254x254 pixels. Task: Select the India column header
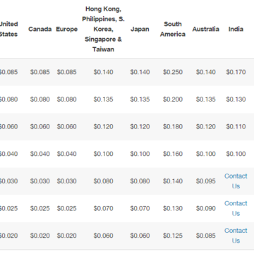(236, 29)
